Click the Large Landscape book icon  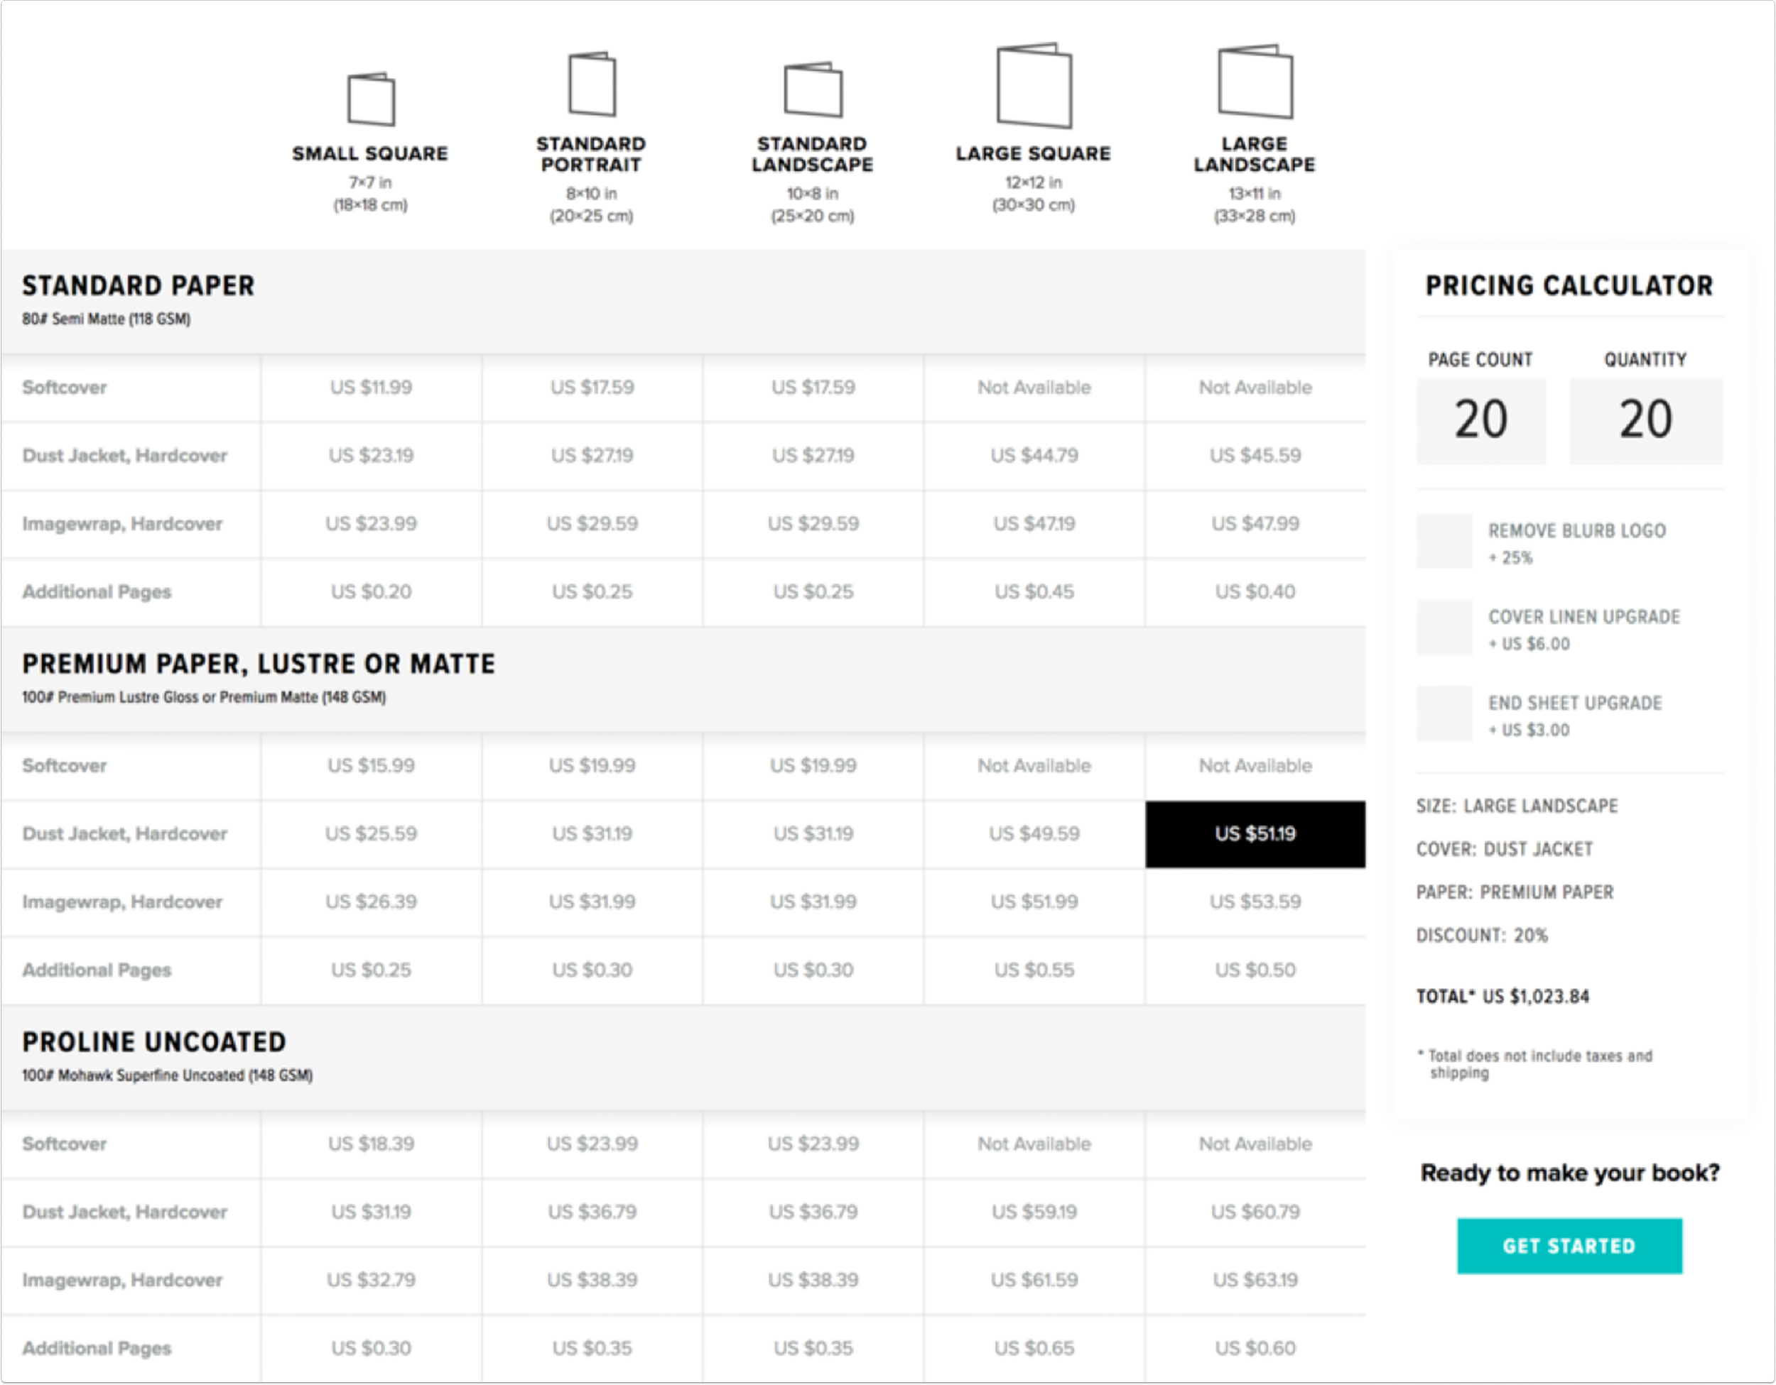click(x=1255, y=82)
